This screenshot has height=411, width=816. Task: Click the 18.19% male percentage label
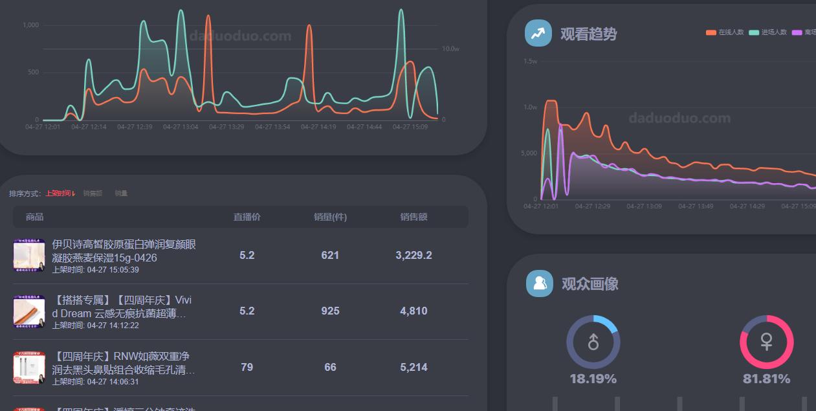coord(592,378)
